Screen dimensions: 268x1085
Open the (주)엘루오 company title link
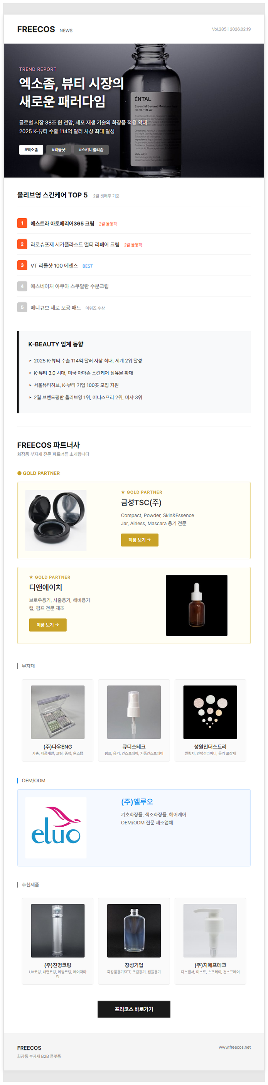137,802
